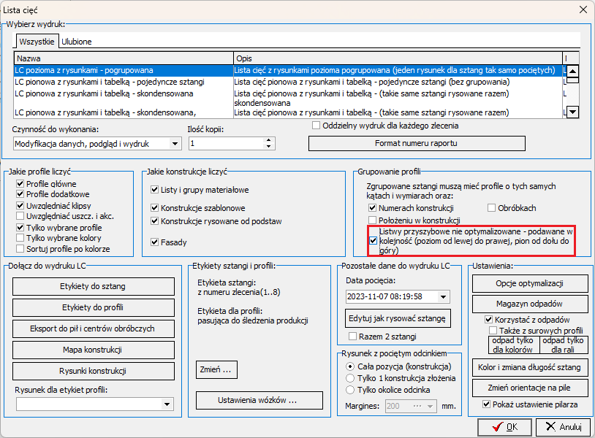Toggle the Profile główne checkbox

(x=20, y=184)
